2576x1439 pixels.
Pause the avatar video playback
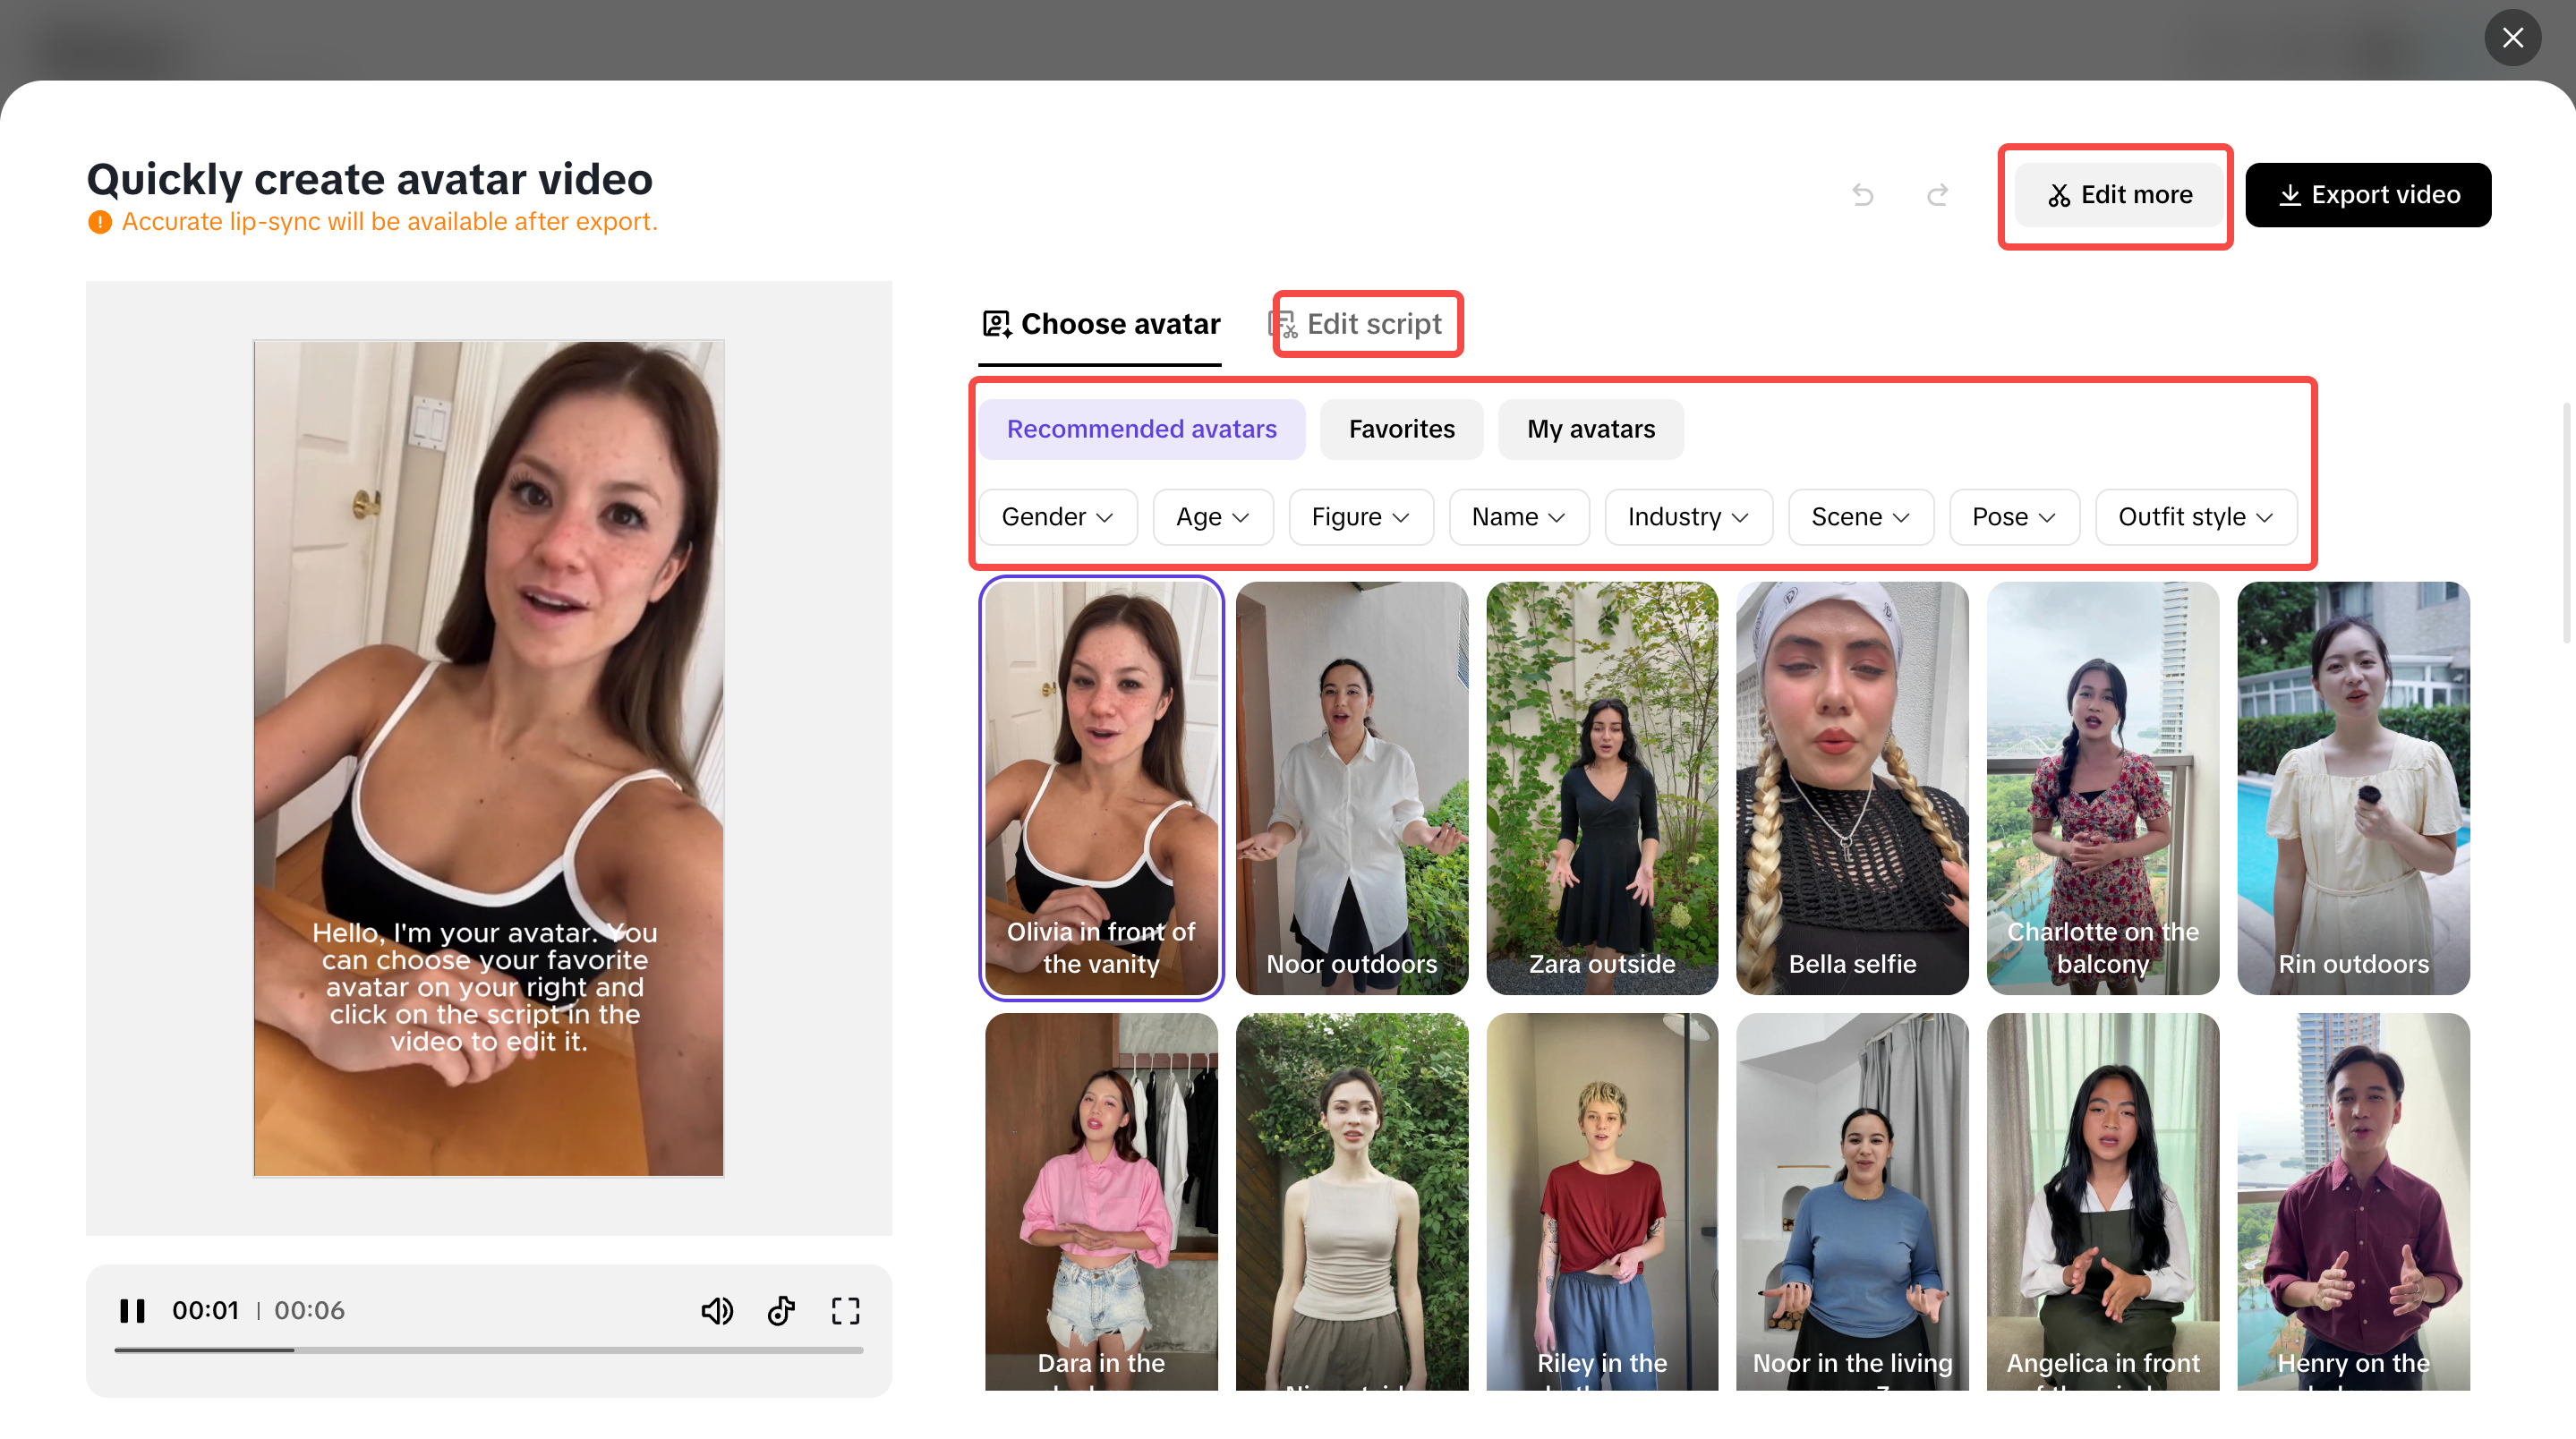click(132, 1310)
